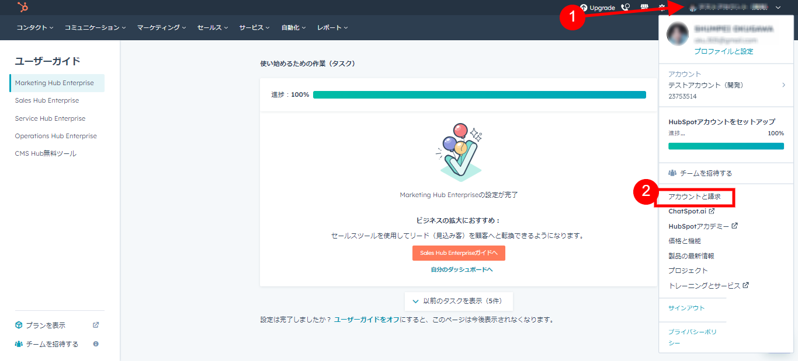The image size is (798, 361).
Task: Click account number 23753514
Action: [682, 96]
